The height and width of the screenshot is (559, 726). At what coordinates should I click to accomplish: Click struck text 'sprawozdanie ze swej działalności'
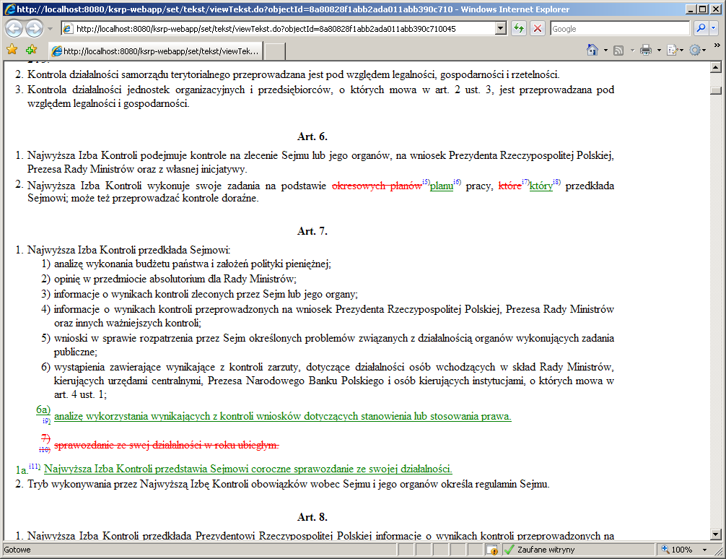pos(128,445)
